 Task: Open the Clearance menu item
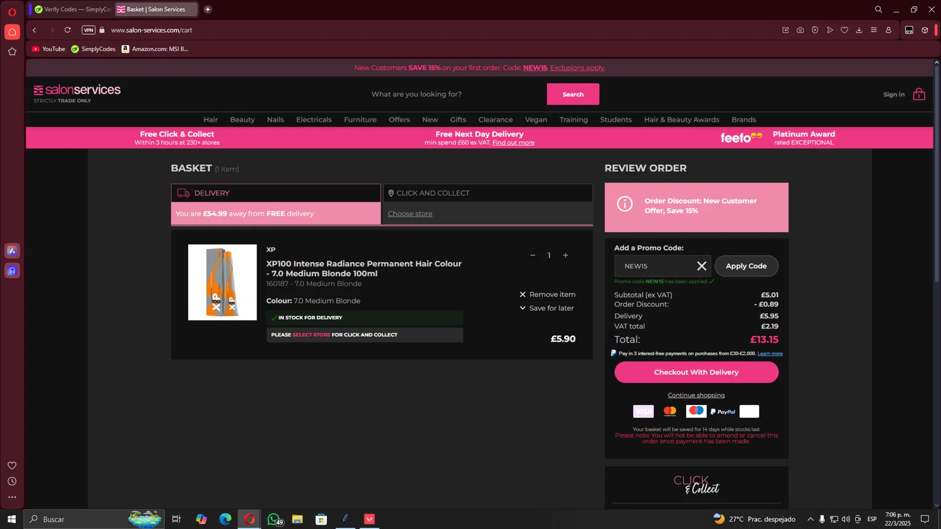tap(496, 120)
